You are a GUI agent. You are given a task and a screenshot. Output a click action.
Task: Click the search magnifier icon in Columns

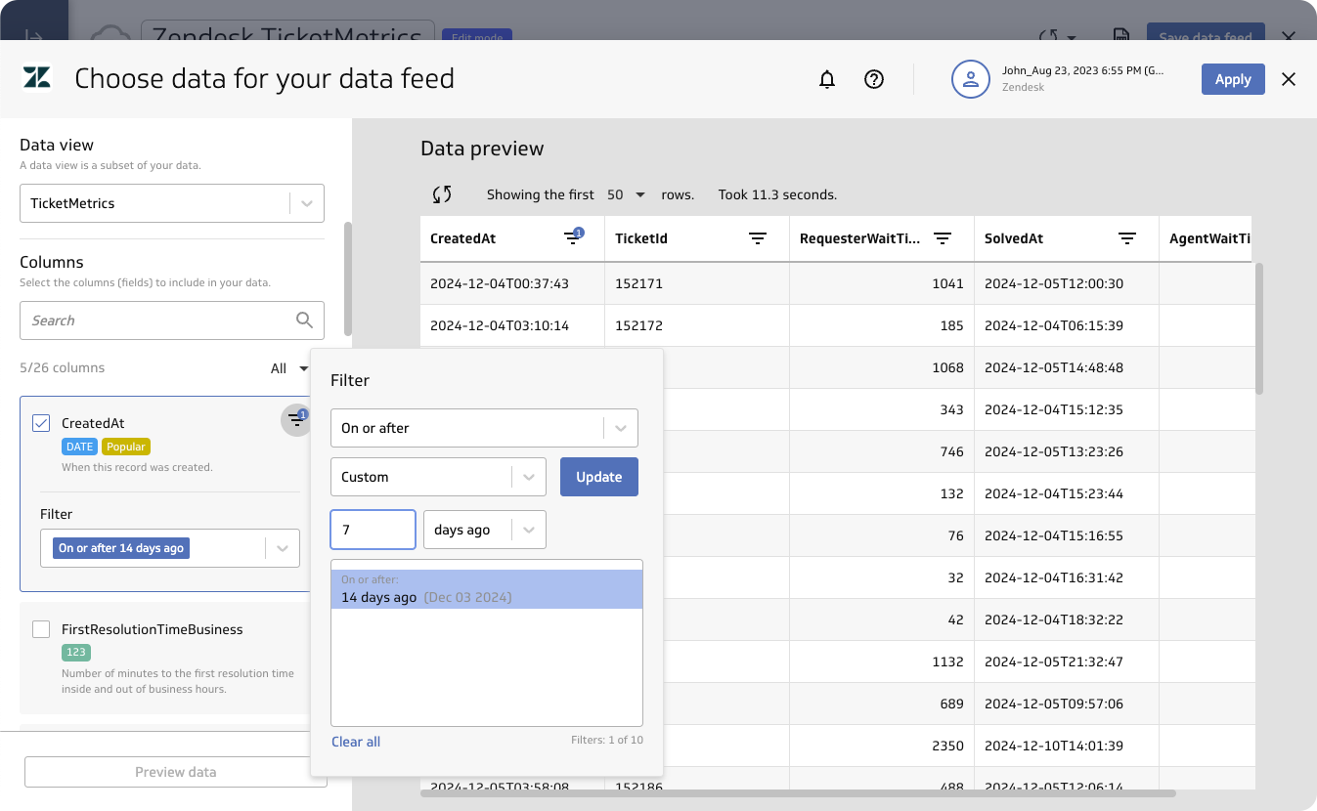(x=304, y=320)
